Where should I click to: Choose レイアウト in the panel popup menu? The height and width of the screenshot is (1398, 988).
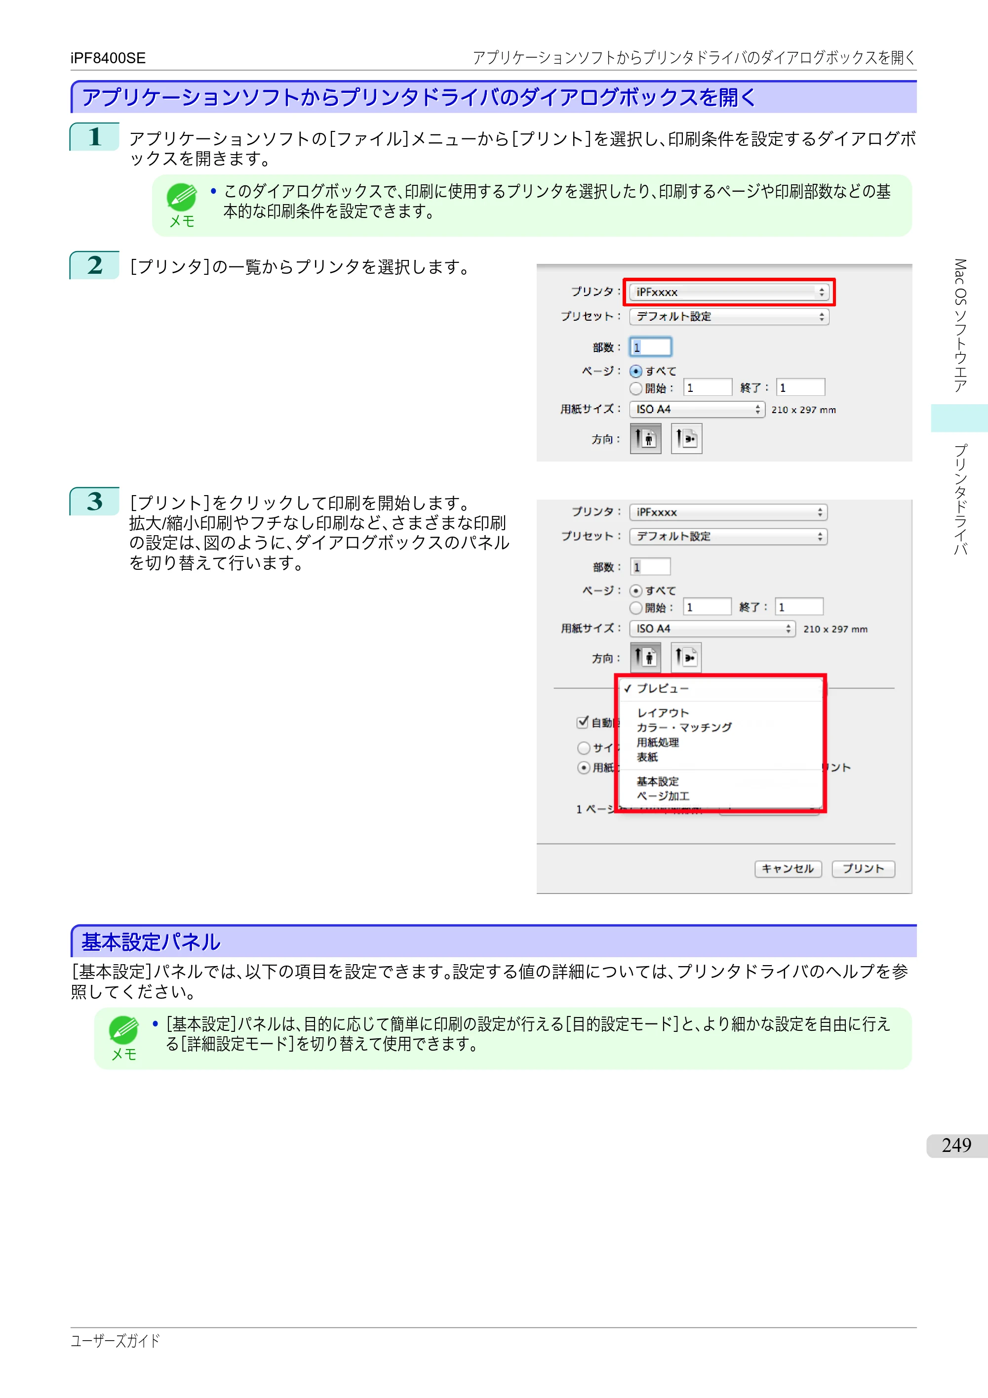point(721,713)
